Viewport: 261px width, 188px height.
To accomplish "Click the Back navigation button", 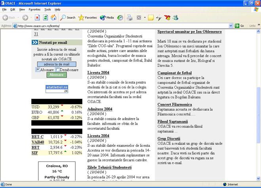I will click(10, 17).
